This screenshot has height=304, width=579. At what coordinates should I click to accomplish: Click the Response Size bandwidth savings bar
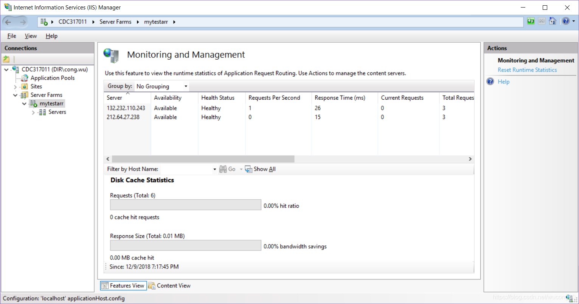(185, 245)
